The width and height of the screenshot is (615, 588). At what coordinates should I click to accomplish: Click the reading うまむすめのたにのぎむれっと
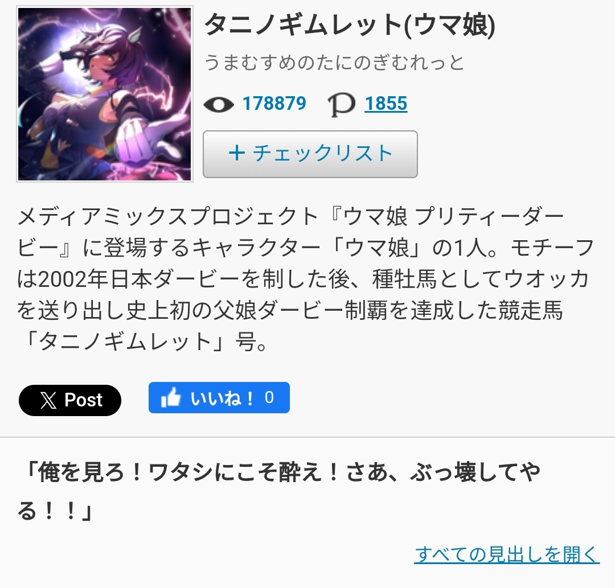(x=334, y=63)
